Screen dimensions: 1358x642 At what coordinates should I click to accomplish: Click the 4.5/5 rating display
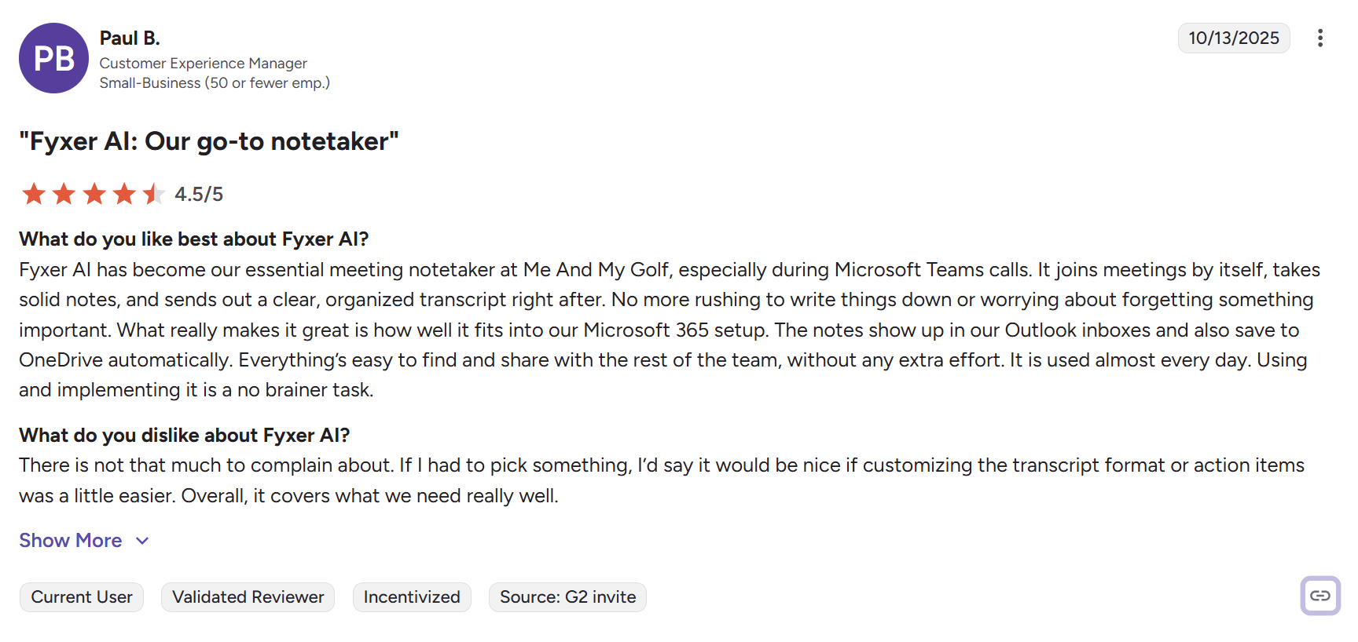198,193
